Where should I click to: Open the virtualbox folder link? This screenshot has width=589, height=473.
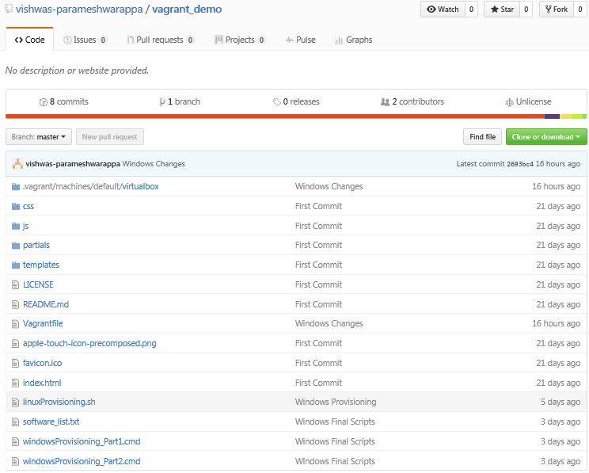[x=140, y=186]
